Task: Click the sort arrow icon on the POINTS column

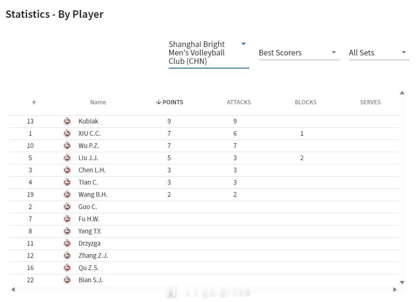Action: 158,102
